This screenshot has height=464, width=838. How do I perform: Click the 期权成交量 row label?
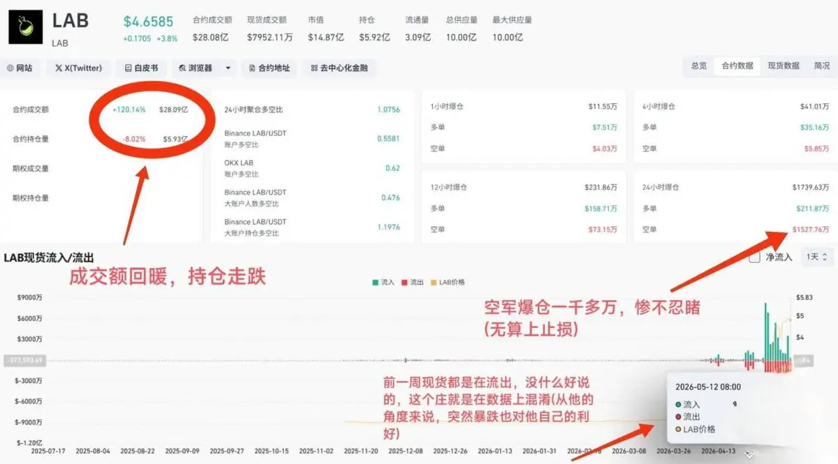pyautogui.click(x=31, y=168)
